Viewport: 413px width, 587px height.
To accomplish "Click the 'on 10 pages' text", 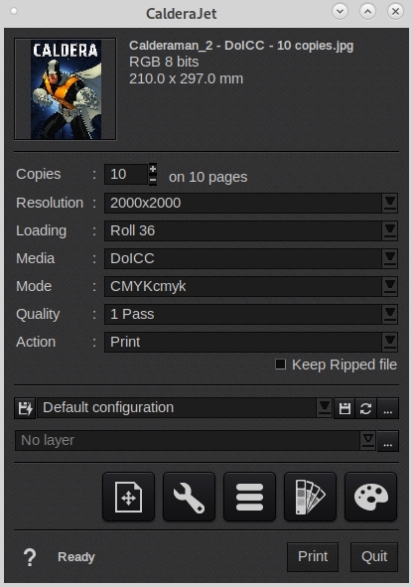I will point(208,177).
